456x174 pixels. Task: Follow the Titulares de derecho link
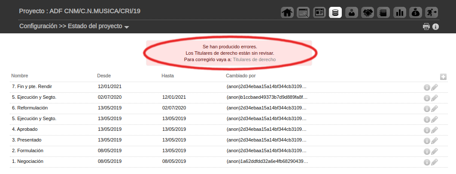(x=254, y=59)
